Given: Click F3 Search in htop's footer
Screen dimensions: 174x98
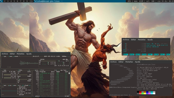Looking at the screenshot, I should point(137,54).
